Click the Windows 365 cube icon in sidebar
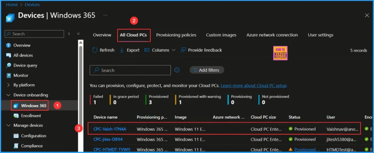Screen dimensions: 374x153 point(16,106)
